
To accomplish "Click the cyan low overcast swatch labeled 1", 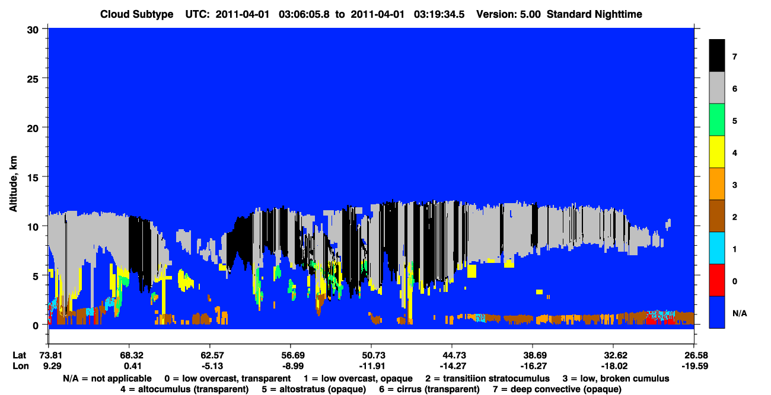I will tap(718, 248).
